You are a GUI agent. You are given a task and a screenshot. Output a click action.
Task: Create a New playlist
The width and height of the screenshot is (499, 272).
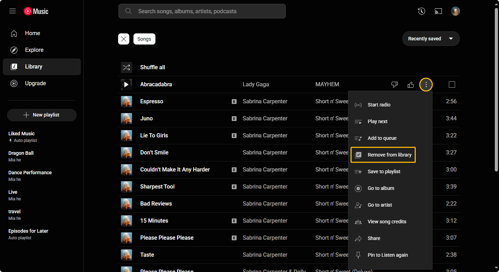(42, 115)
